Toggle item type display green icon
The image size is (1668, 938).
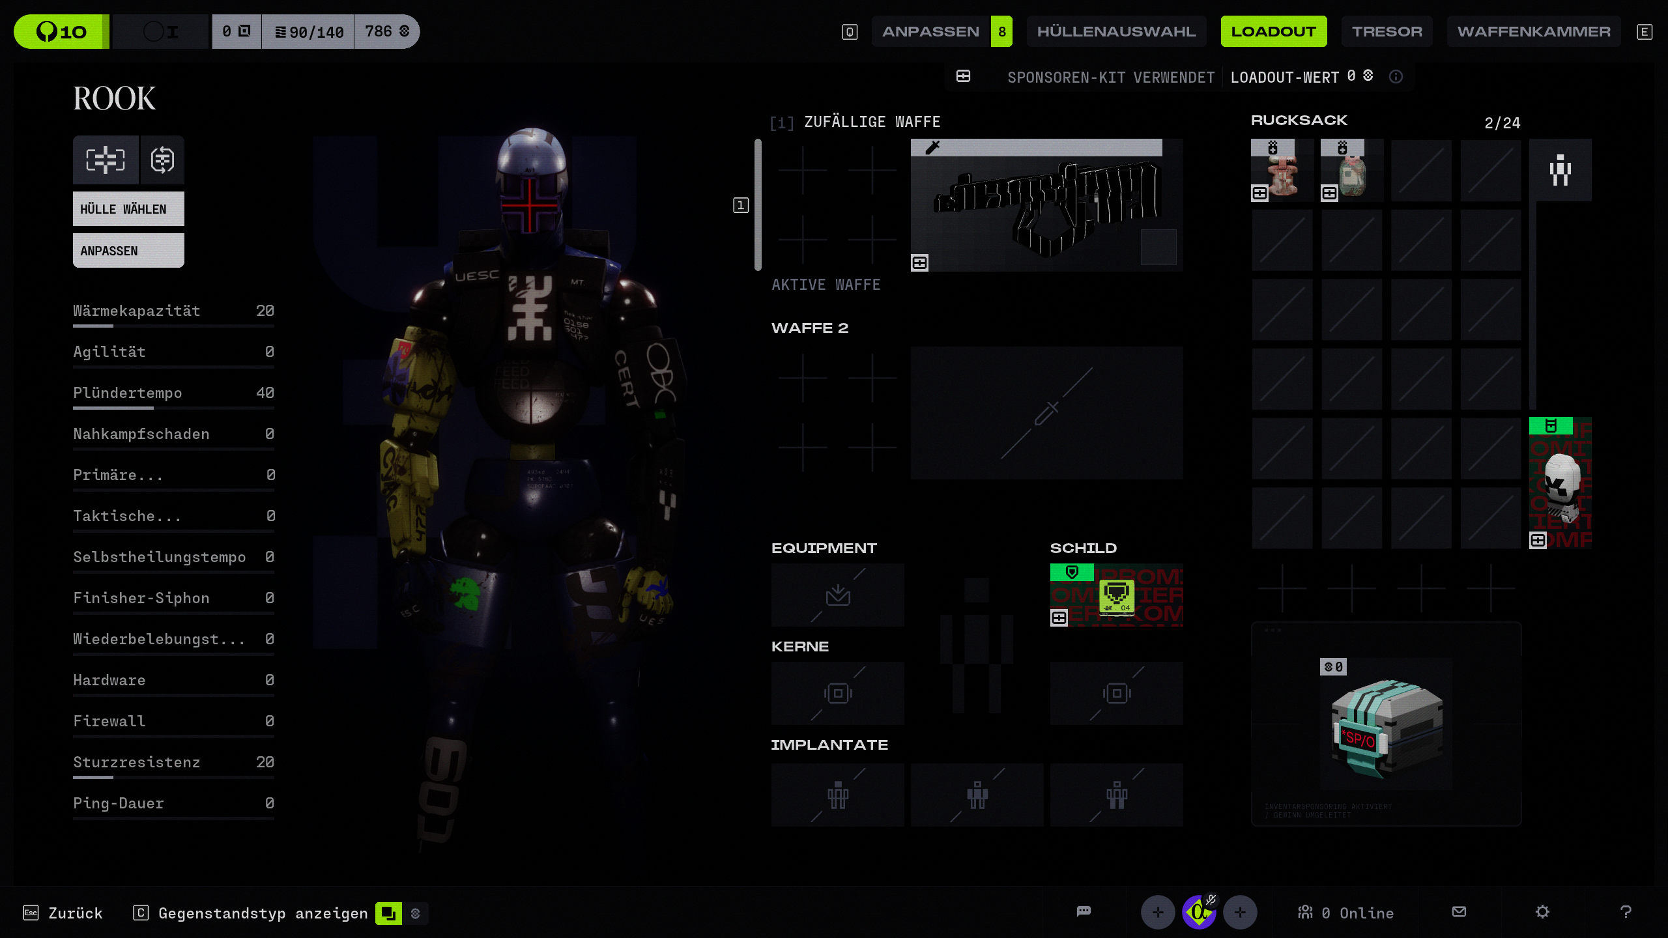click(388, 913)
